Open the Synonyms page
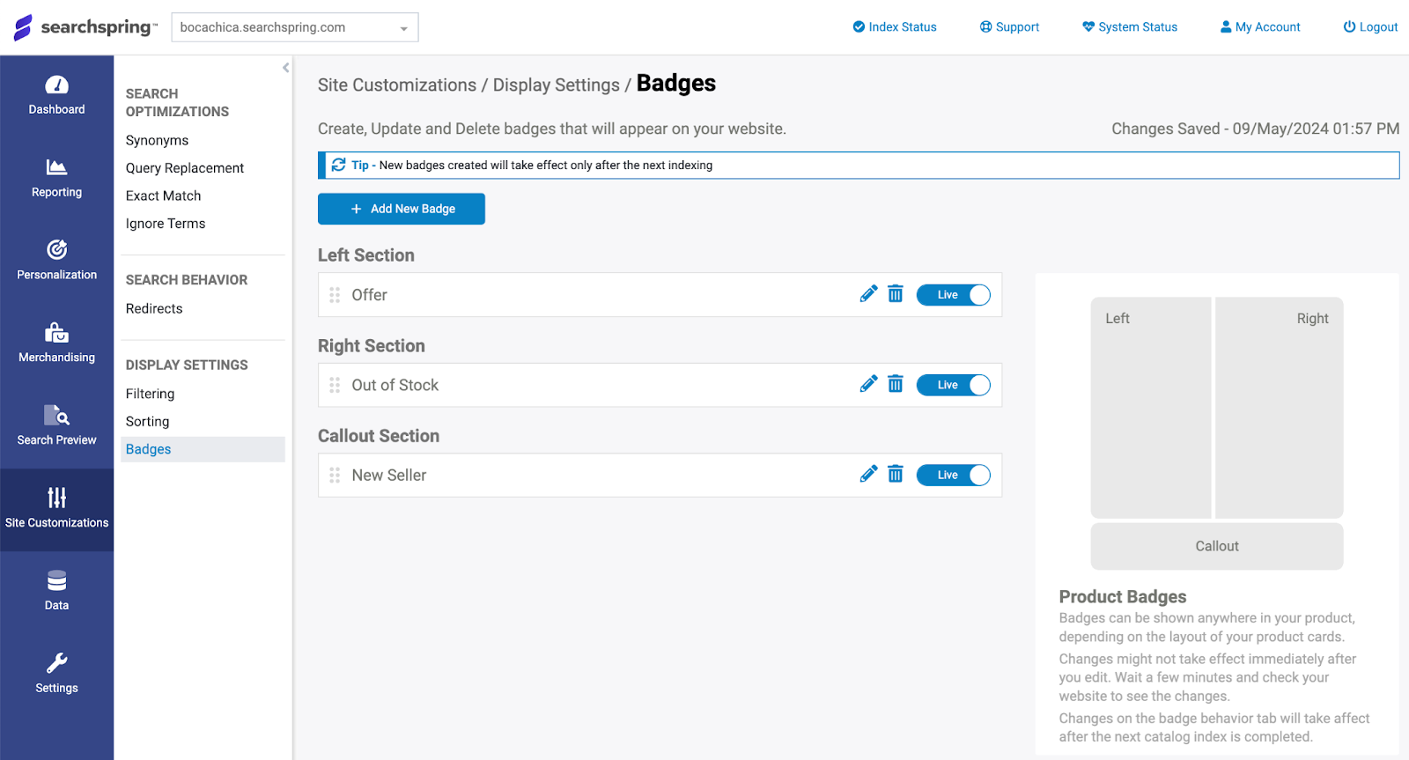This screenshot has width=1409, height=760. pyautogui.click(x=157, y=139)
